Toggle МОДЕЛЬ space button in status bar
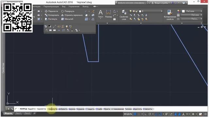Screen dimensions: 209x117 [x=128, y=114]
